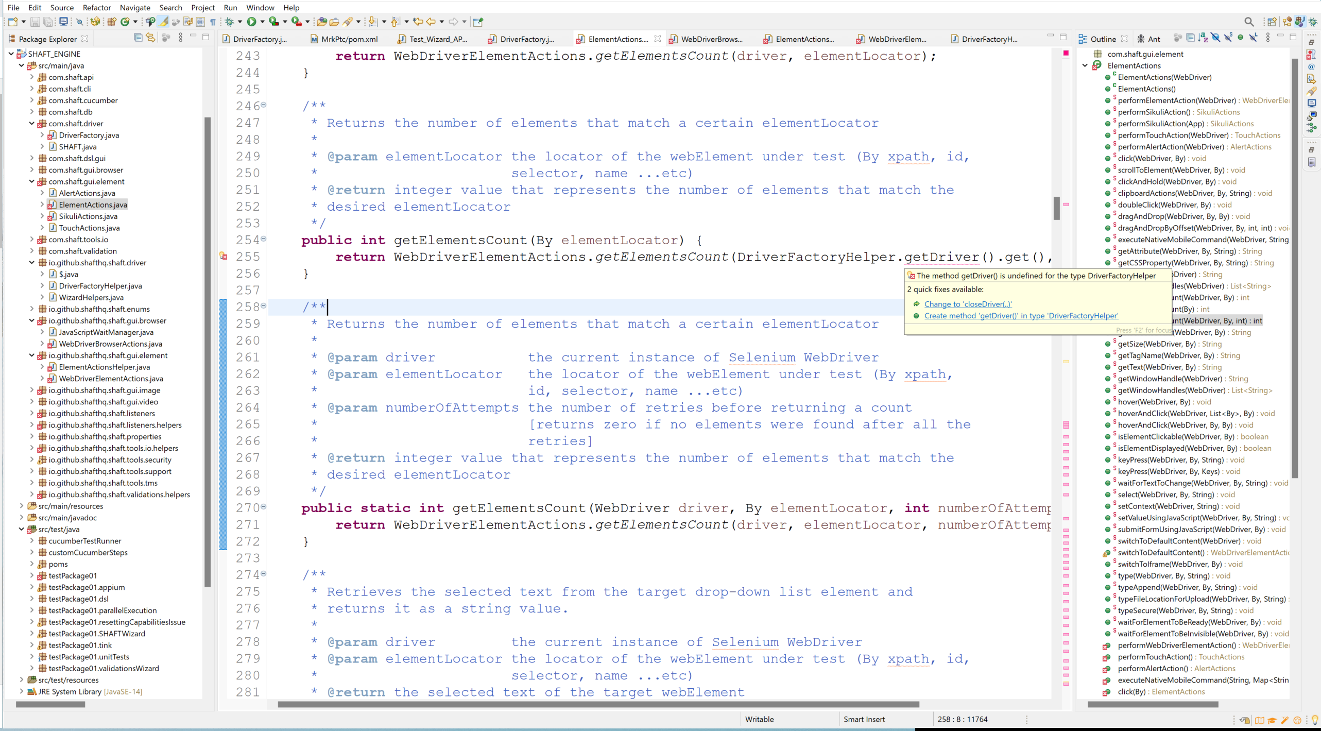Click the error marker on line 255 ruler

pos(224,256)
